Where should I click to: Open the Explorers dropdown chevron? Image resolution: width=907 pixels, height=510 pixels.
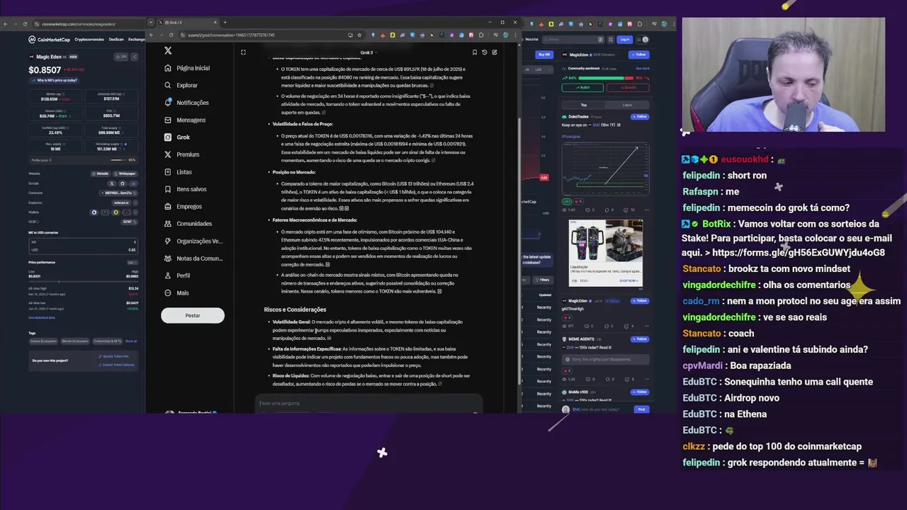pyautogui.click(x=135, y=203)
